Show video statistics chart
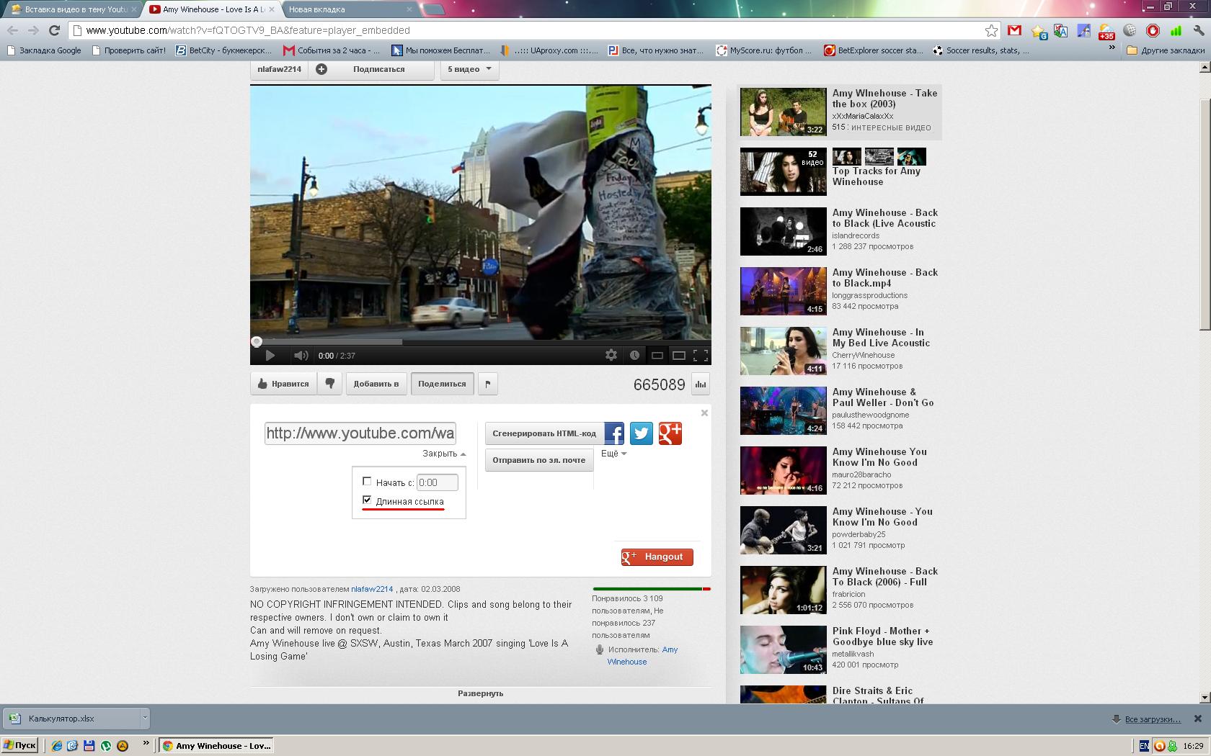Screen dimensions: 1211x756 click(701, 384)
